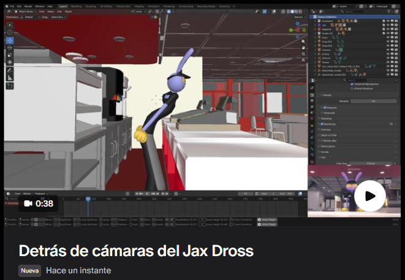
Task: Open the Output properties tab icon
Action: tap(312, 101)
